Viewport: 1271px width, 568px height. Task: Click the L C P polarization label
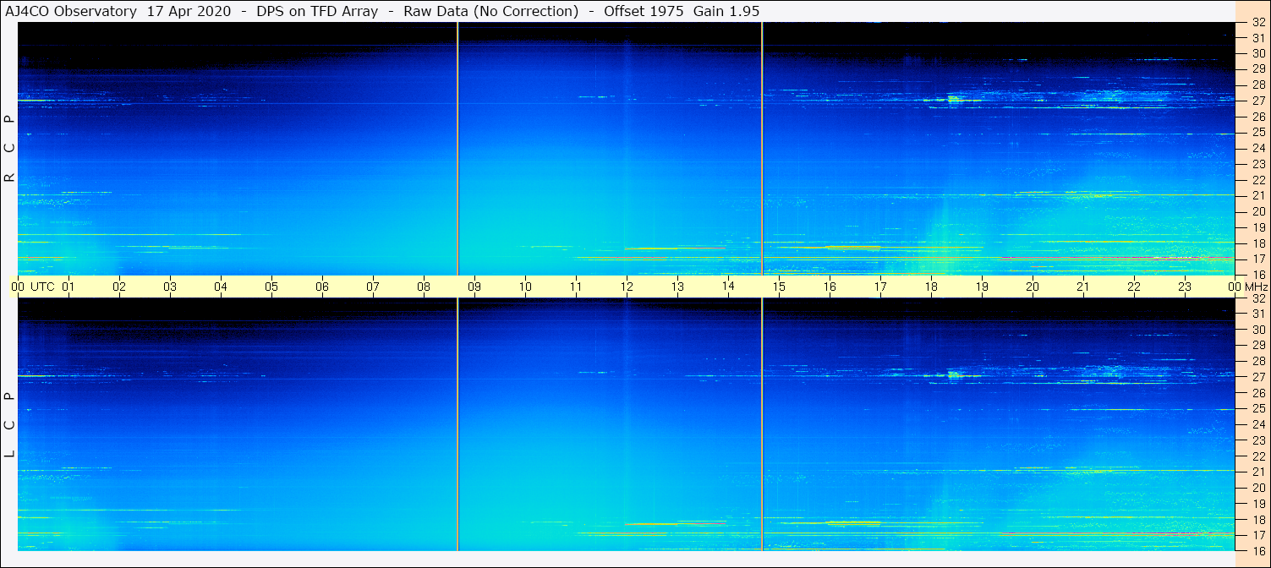click(10, 425)
